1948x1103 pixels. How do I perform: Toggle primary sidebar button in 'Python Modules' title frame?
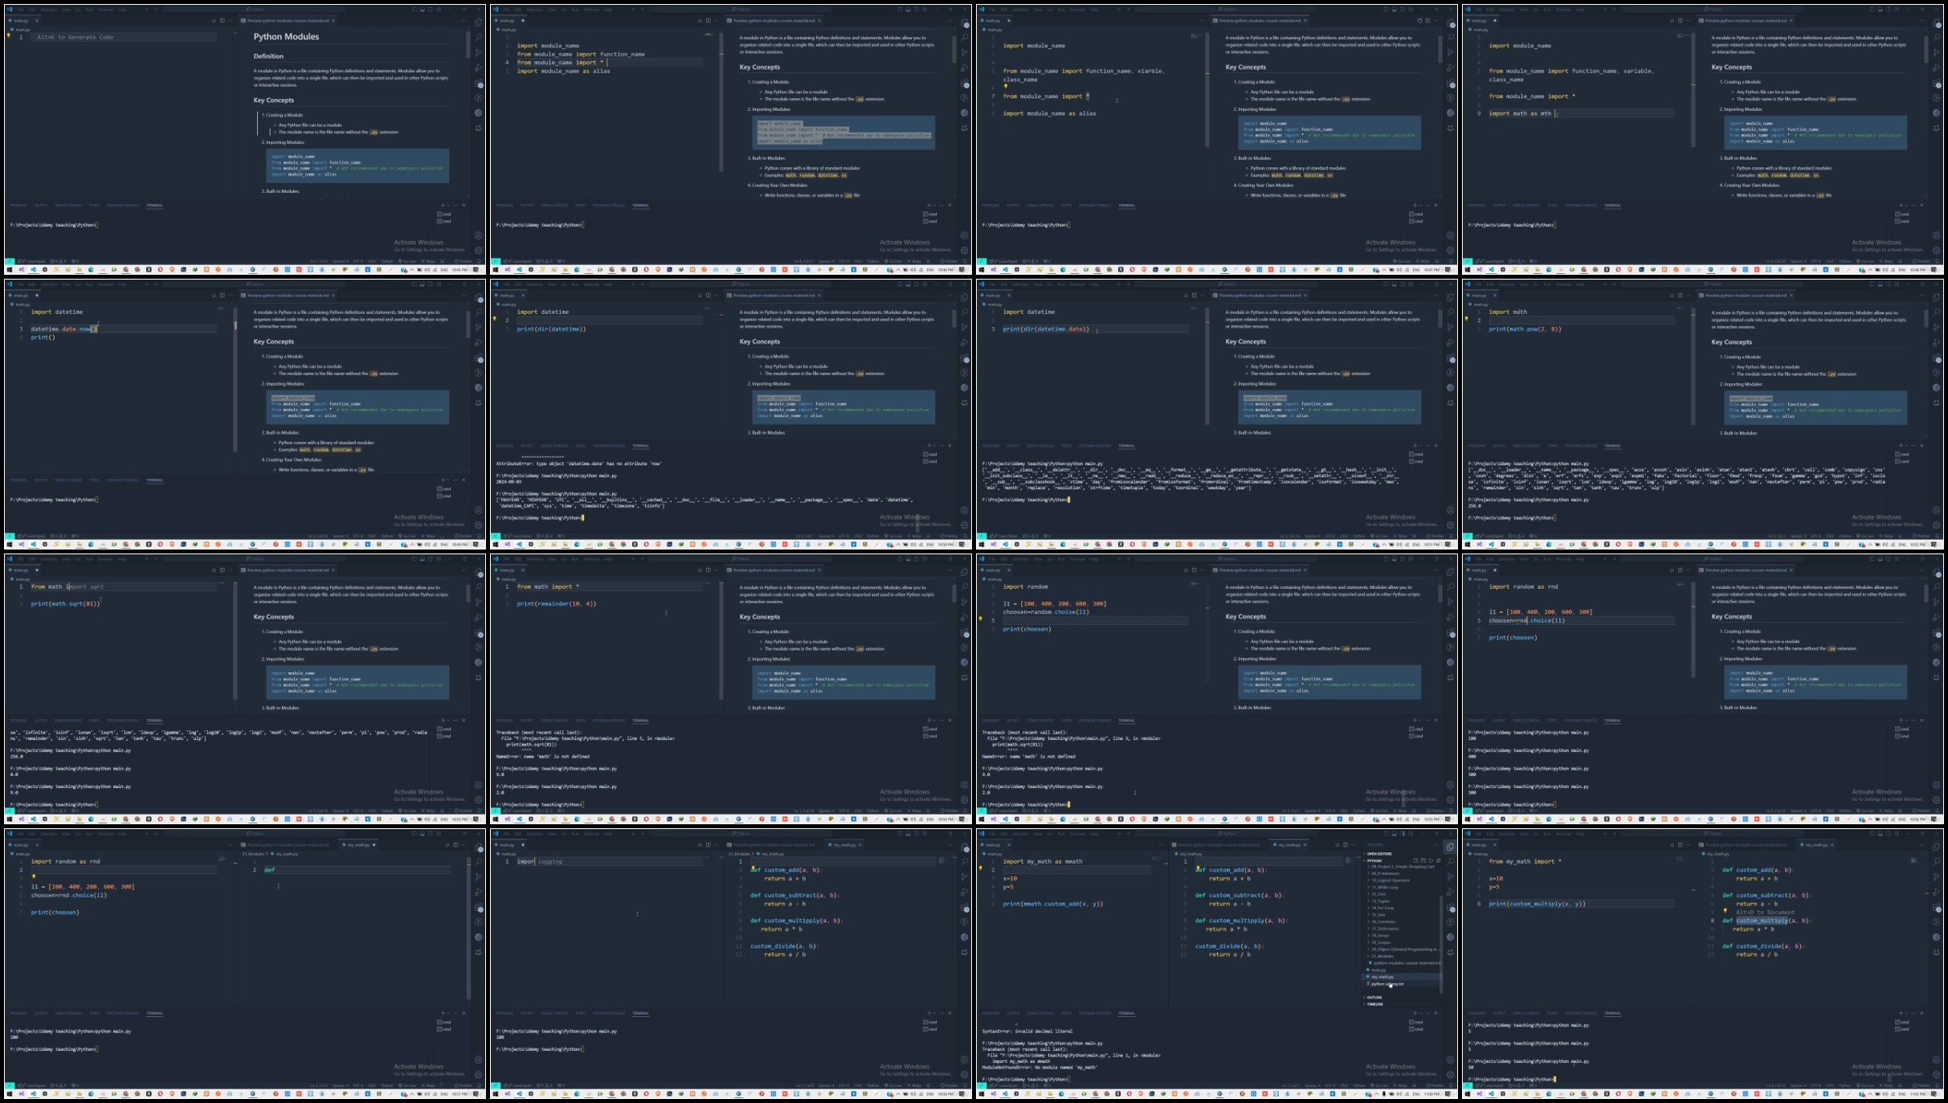click(x=414, y=10)
